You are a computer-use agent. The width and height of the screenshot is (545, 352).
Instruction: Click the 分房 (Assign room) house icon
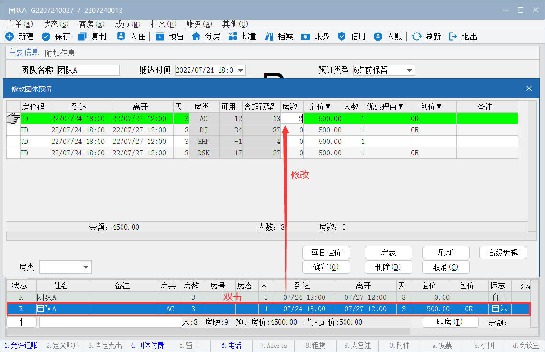click(196, 36)
